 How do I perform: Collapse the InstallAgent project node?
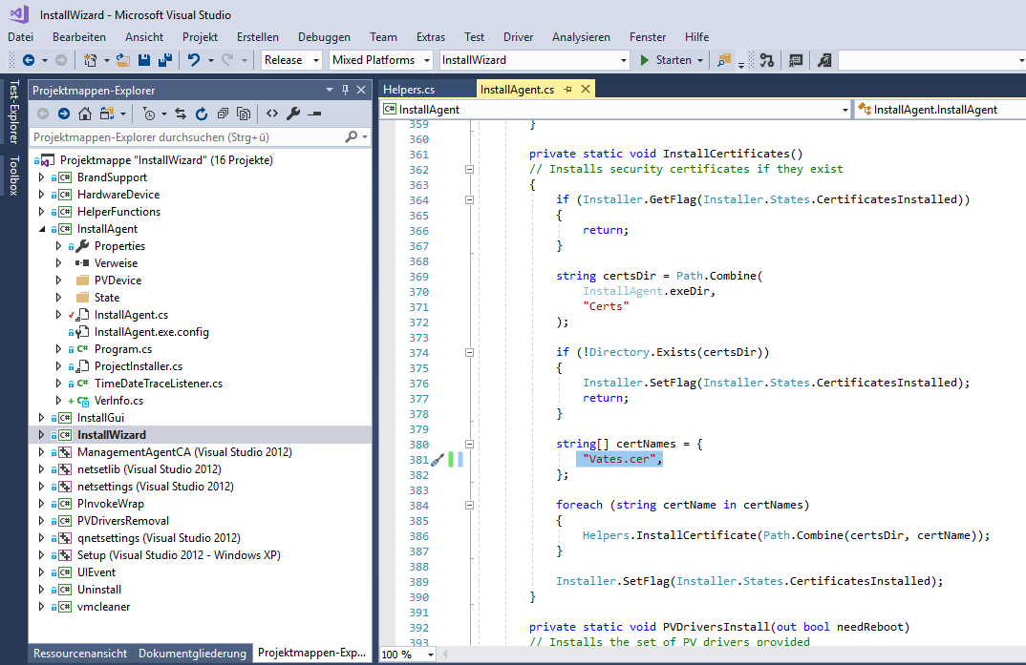[x=41, y=229]
